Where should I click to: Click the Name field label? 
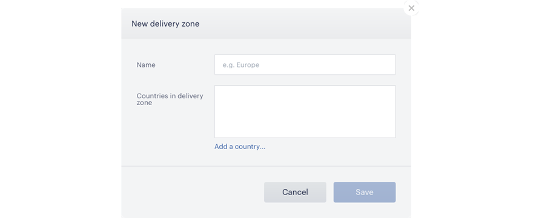pos(146,65)
